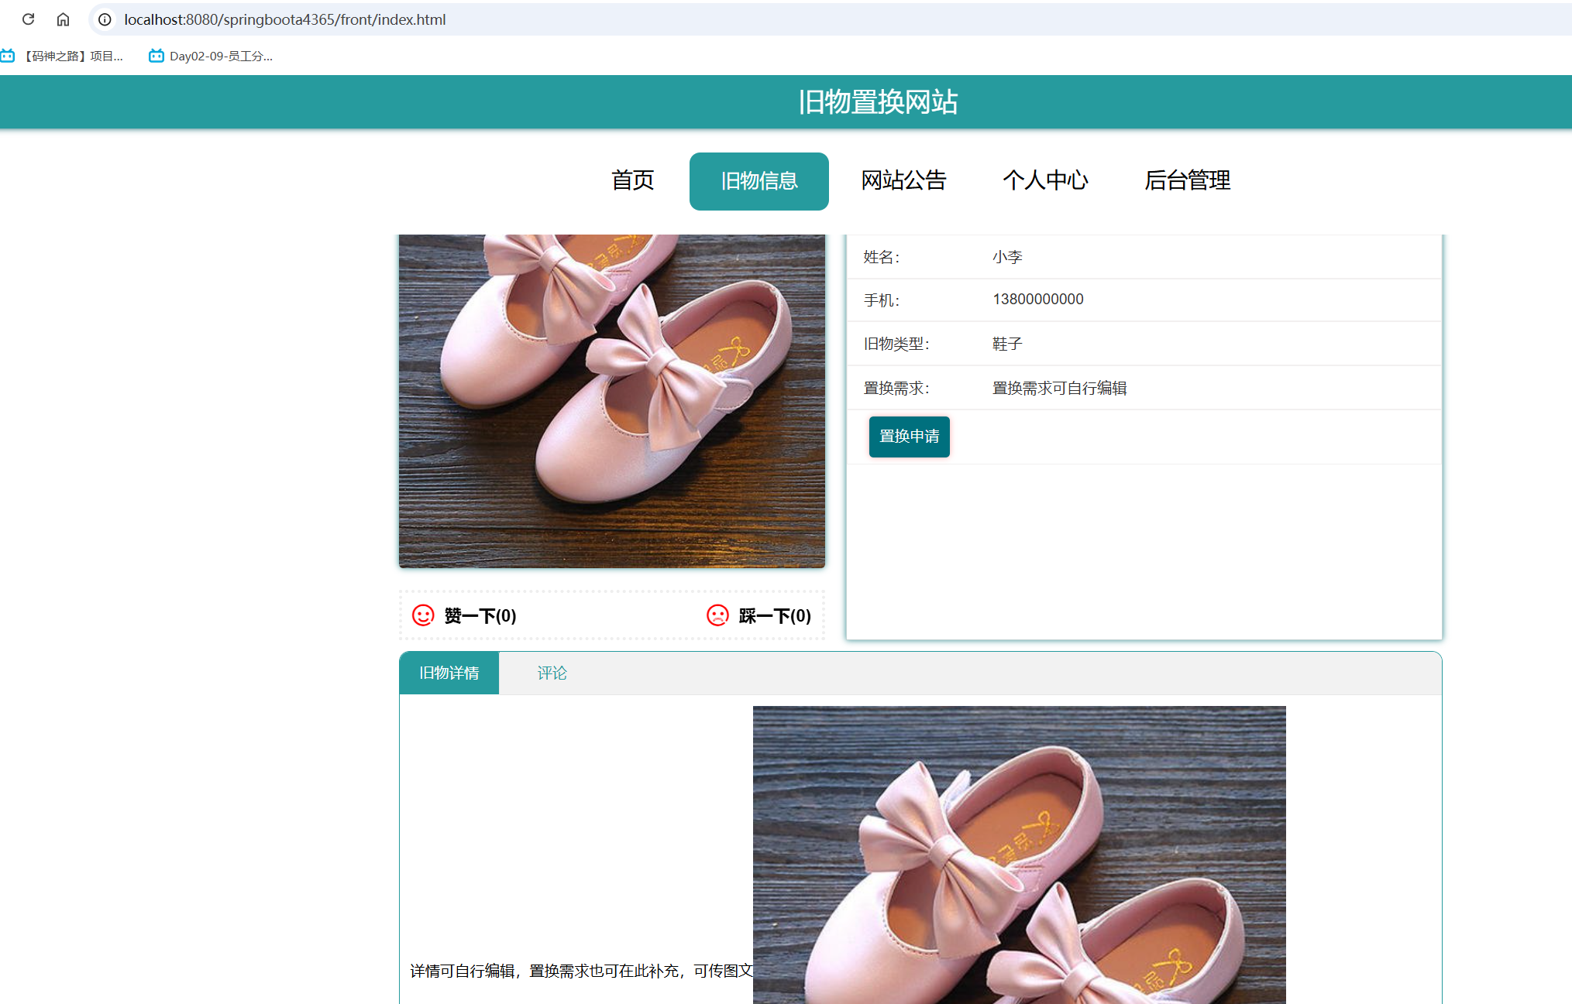Navigate to 首页 in the menu
Image resolution: width=1572 pixels, height=1004 pixels.
coord(631,180)
